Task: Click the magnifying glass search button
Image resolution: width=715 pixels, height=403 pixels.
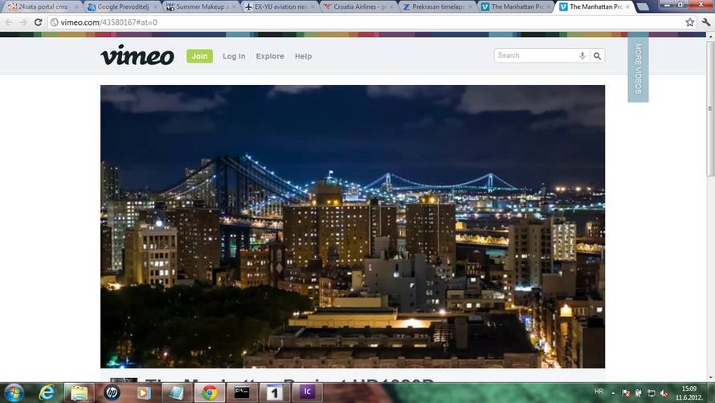Action: [598, 55]
